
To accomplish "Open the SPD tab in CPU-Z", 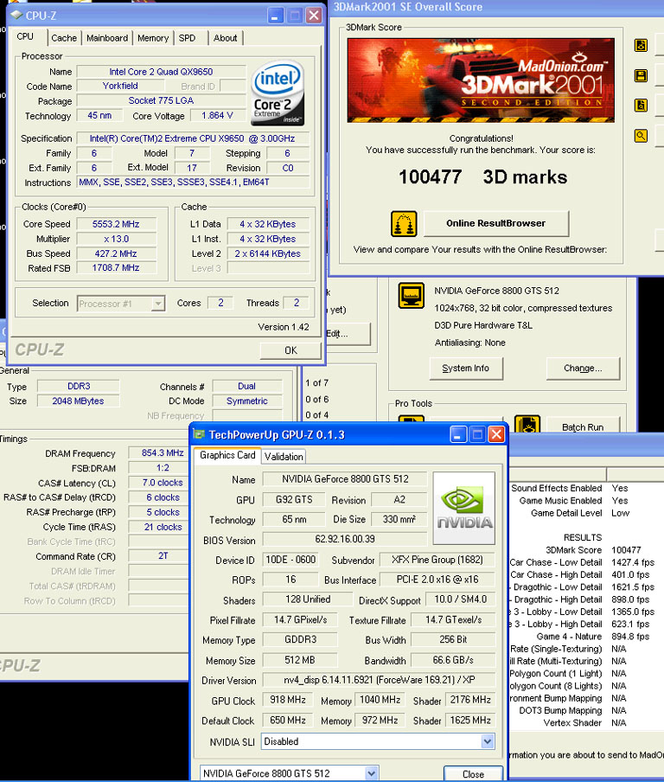I will (x=187, y=38).
